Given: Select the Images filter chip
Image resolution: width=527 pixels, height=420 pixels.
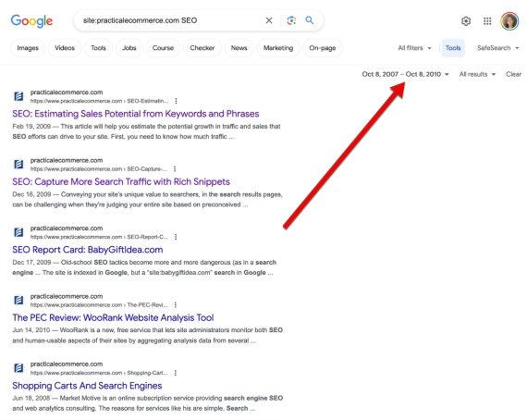Looking at the screenshot, I should (x=28, y=48).
